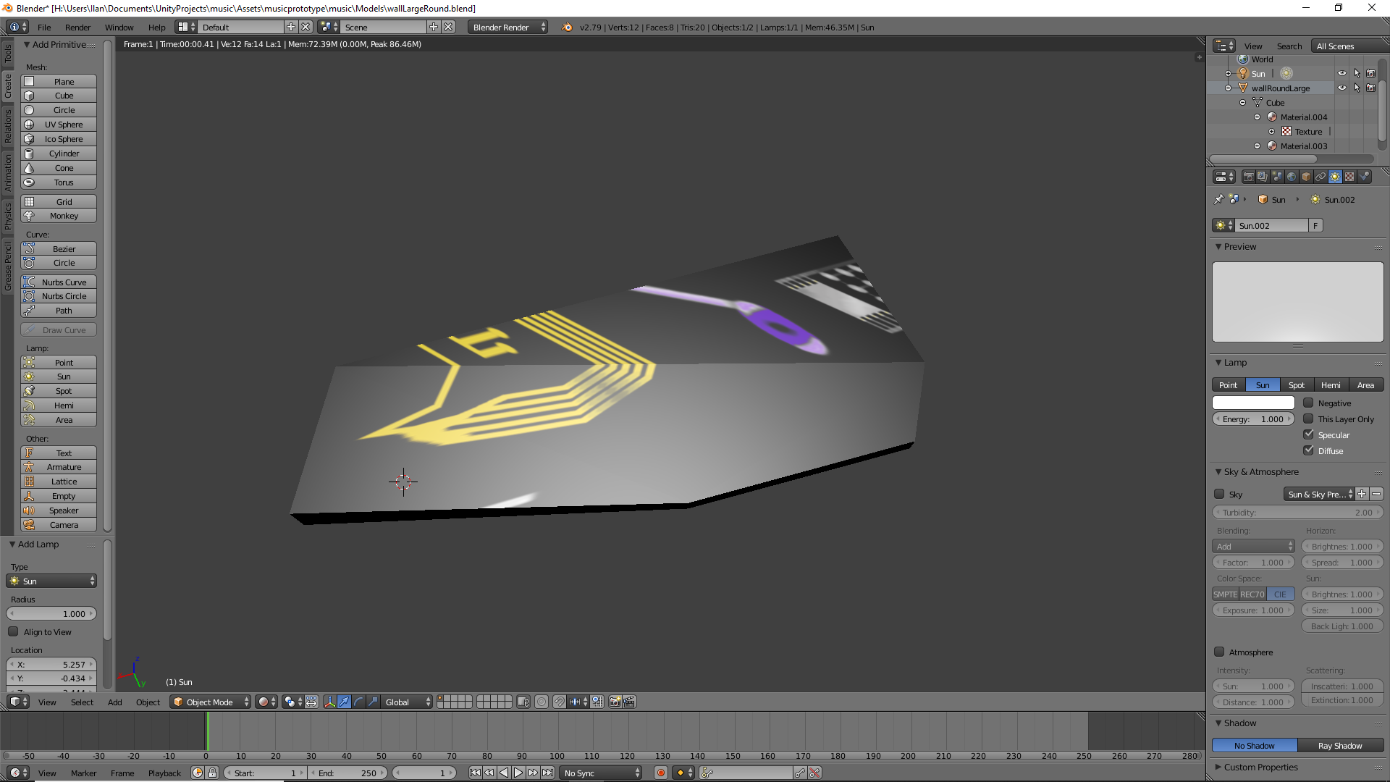
Task: Expand the Sun item in outliner
Action: click(1228, 74)
